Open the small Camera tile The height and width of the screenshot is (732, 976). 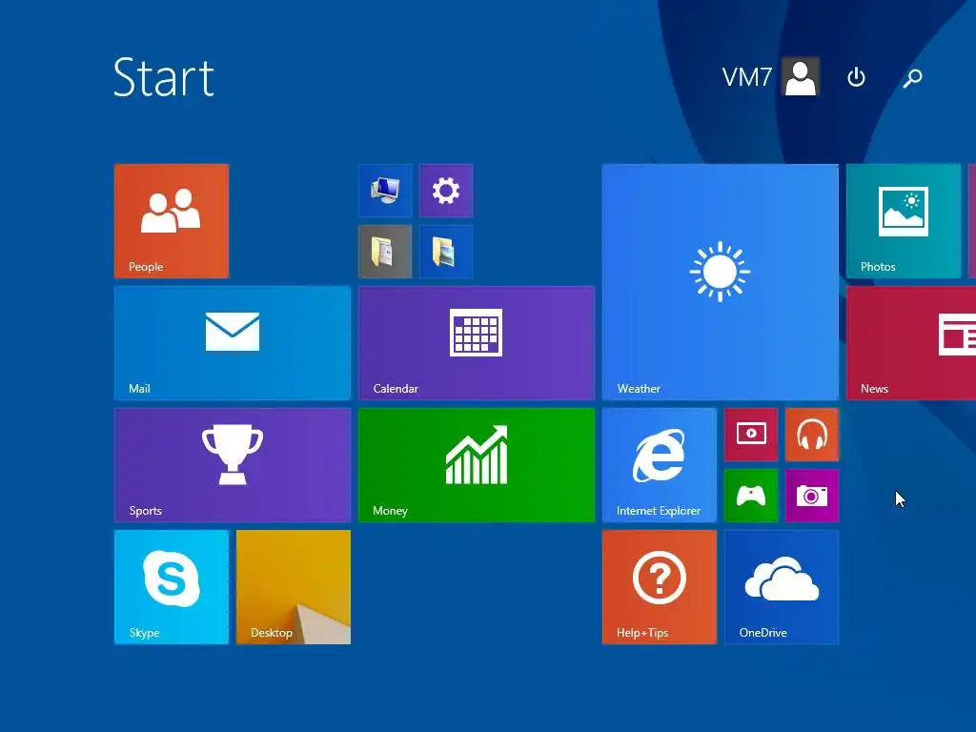click(x=812, y=496)
